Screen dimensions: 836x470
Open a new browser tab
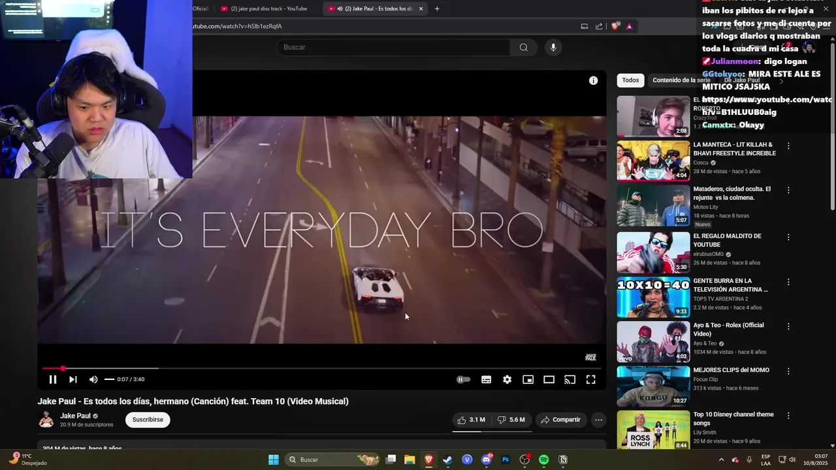click(437, 8)
